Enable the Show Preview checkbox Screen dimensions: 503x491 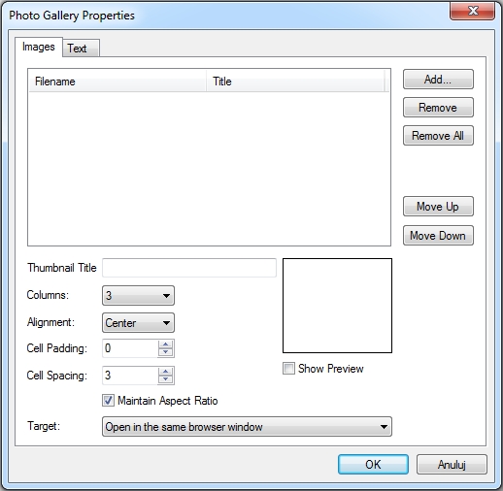click(288, 369)
